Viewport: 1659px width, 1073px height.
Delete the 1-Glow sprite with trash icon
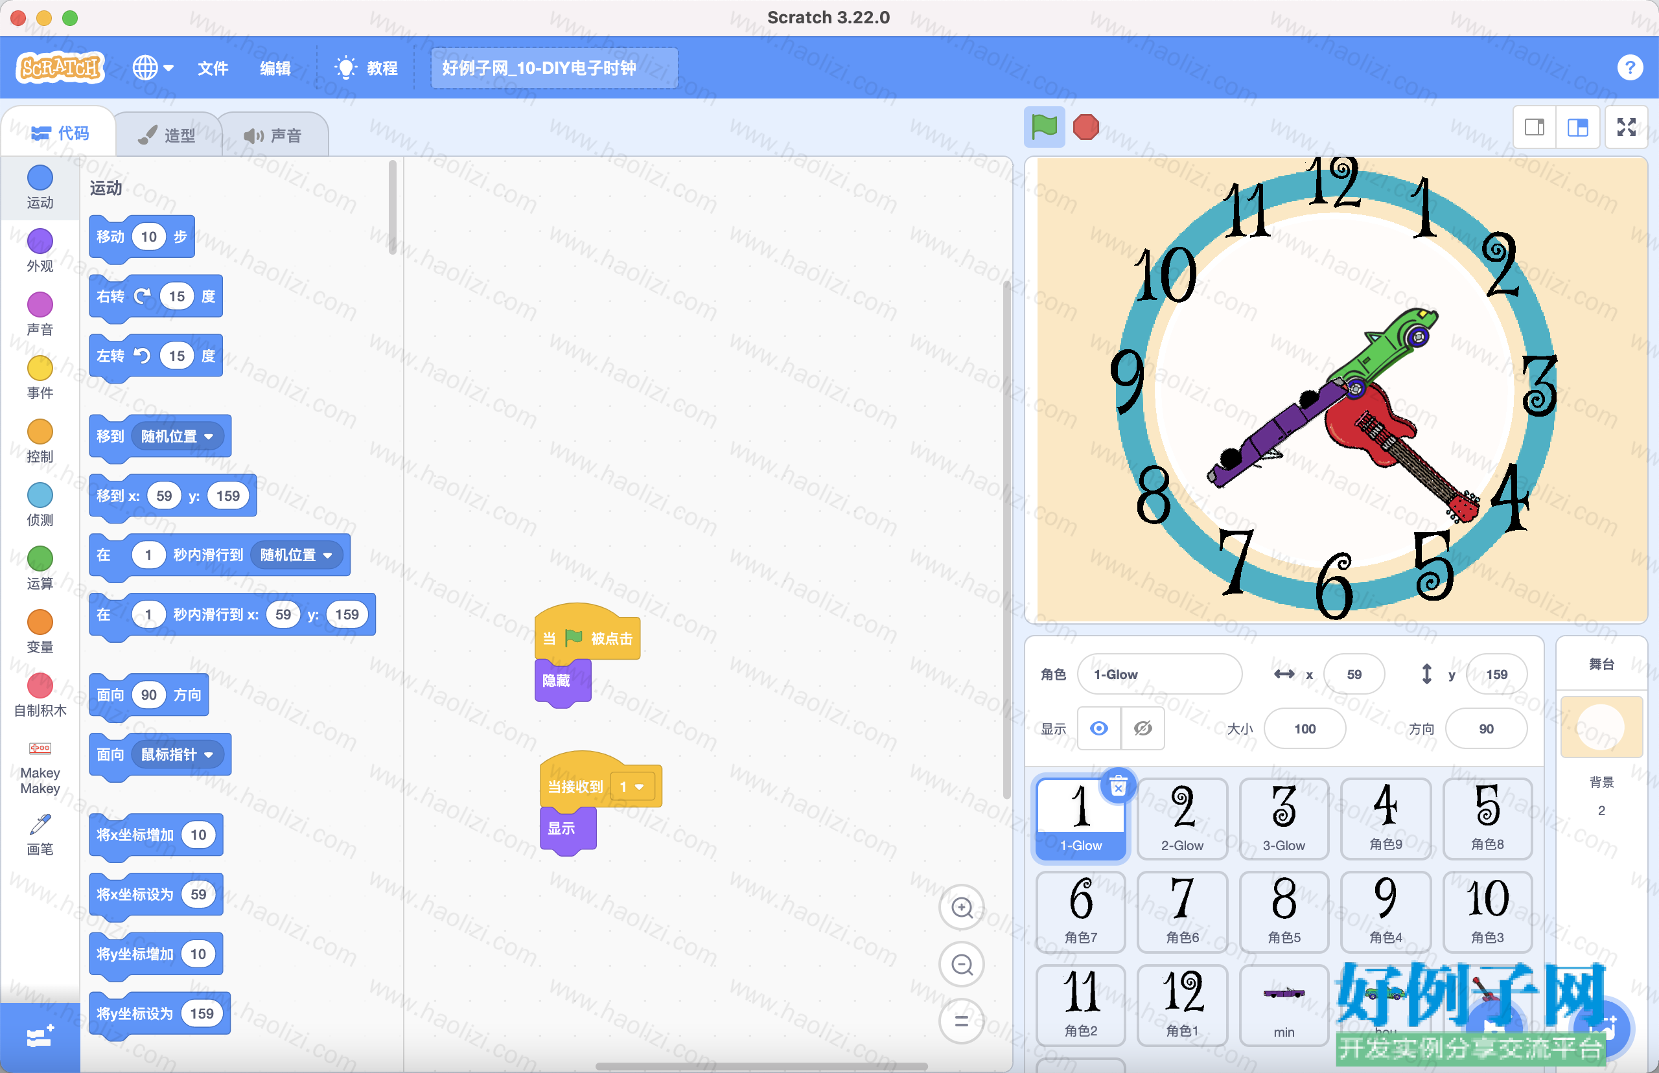(x=1119, y=787)
